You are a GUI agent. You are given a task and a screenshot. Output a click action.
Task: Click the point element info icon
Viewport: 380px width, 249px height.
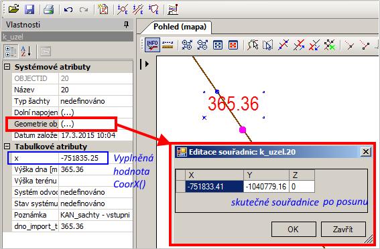click(123, 9)
